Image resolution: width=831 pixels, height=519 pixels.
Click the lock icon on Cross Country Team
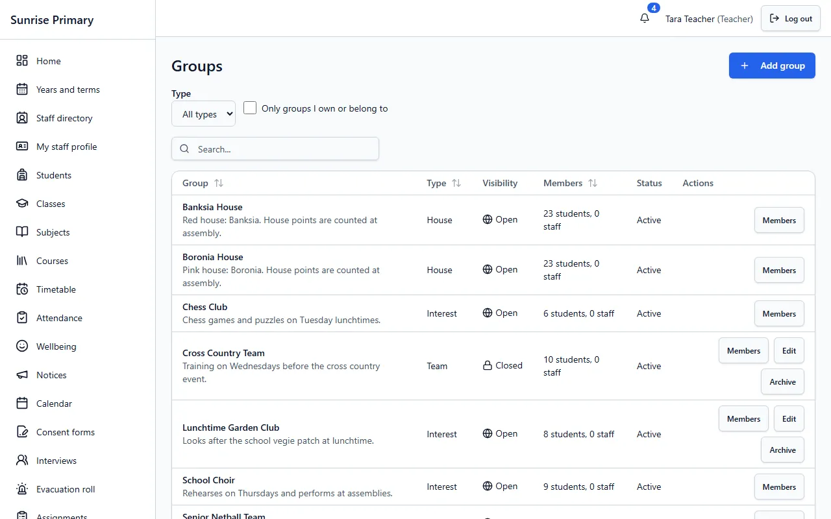coord(488,366)
